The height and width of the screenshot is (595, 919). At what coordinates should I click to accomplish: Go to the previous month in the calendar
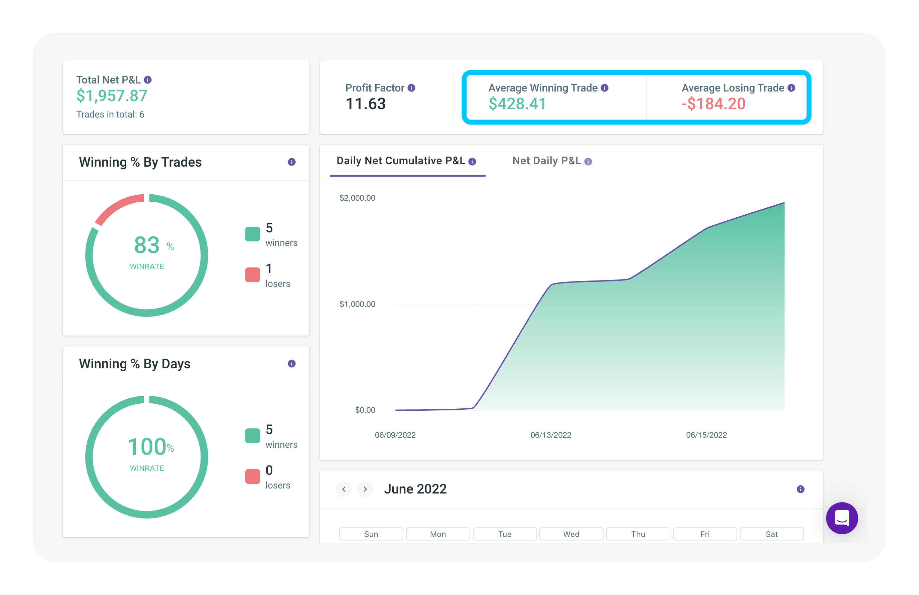click(344, 489)
